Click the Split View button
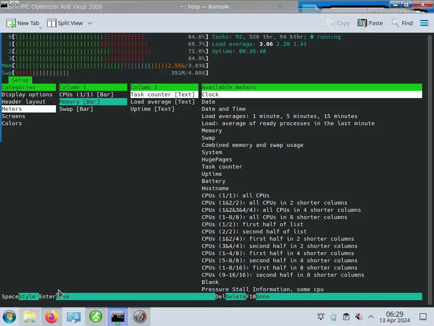This screenshot has height=326, width=434. (65, 23)
